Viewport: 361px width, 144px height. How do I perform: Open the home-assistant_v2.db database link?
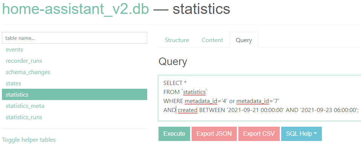[x=76, y=9]
